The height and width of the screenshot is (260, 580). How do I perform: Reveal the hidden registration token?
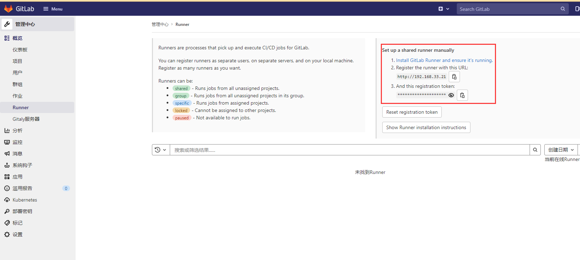[451, 95]
